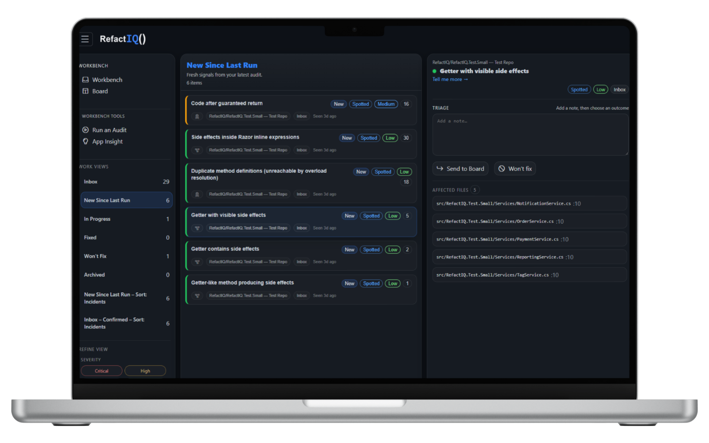The height and width of the screenshot is (443, 709).
Task: Click the Run an Audit play icon
Action: [x=86, y=130]
